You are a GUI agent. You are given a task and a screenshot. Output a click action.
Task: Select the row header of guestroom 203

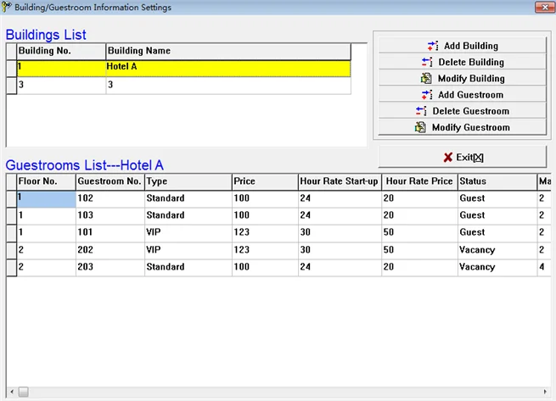11,268
